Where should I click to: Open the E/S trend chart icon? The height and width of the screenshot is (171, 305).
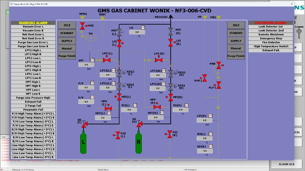[x=92, y=83]
